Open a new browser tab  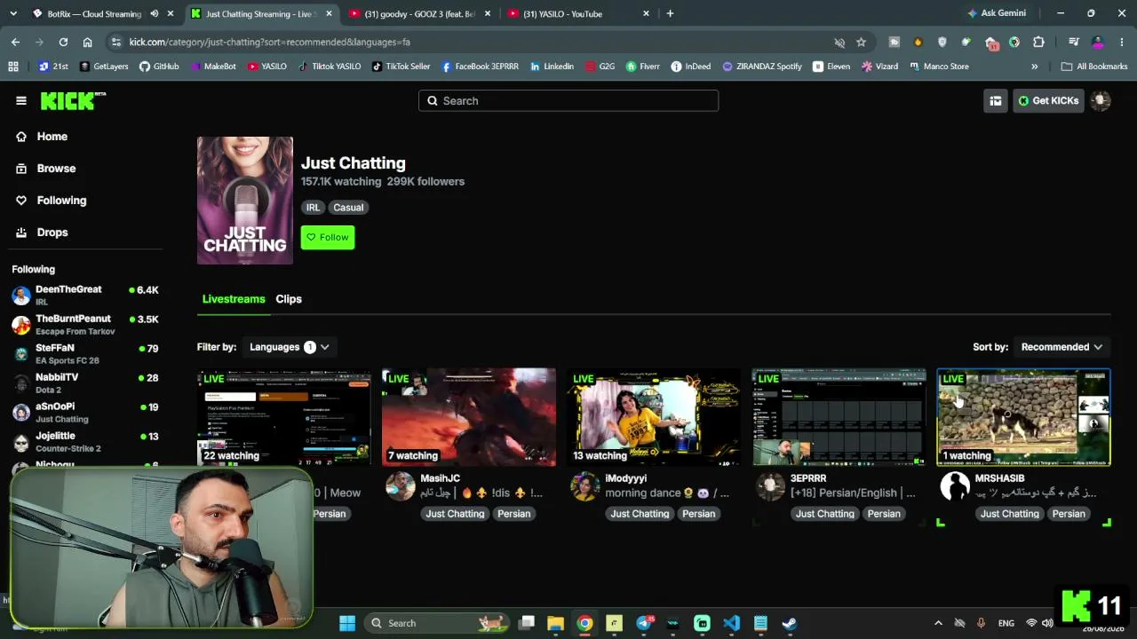(670, 13)
